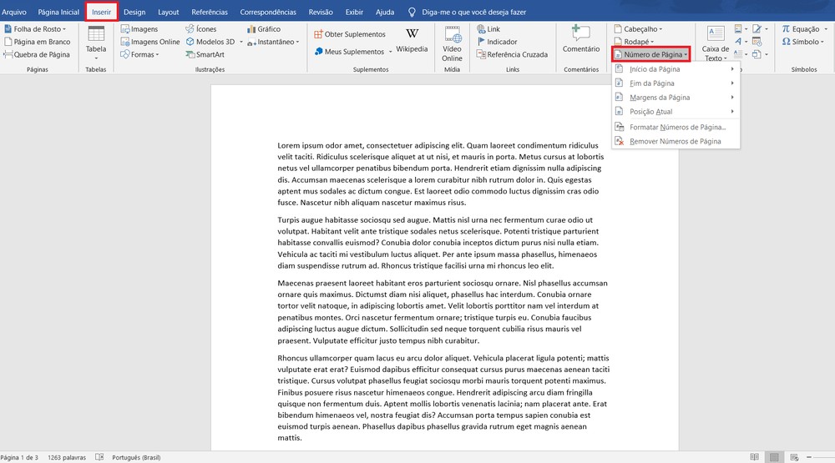Open the Correspondências tab
The height and width of the screenshot is (463, 835).
tap(268, 12)
